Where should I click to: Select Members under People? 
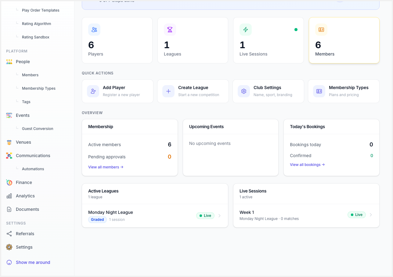(x=30, y=75)
